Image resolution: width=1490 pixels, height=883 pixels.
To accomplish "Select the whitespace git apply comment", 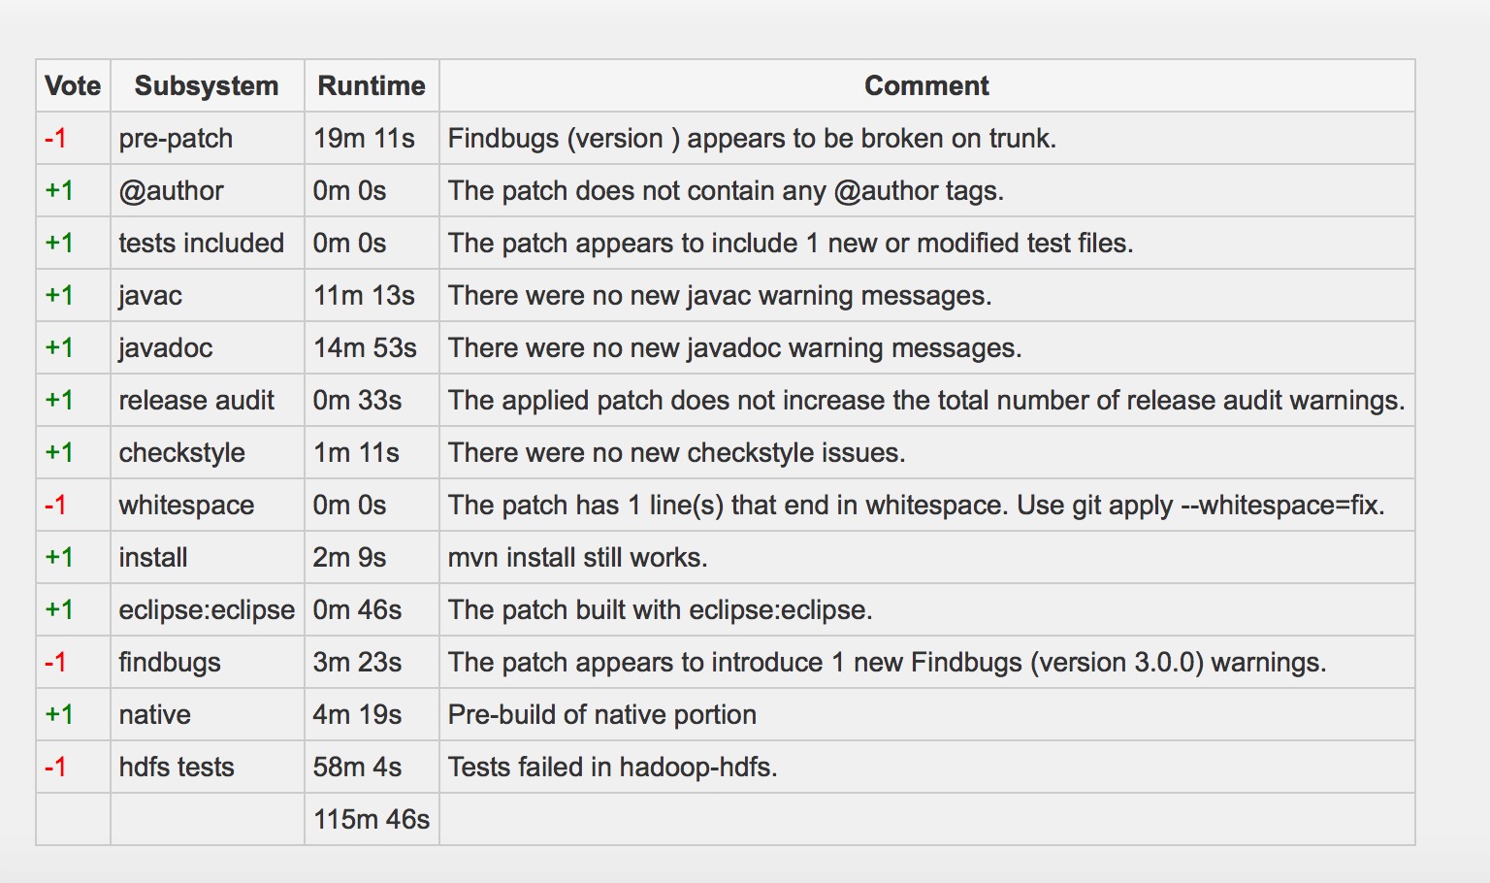I will (x=916, y=505).
